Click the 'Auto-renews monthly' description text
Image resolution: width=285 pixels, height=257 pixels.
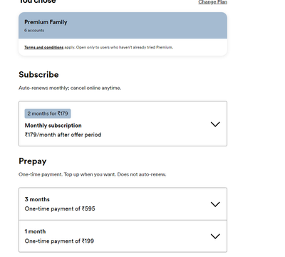pos(70,88)
